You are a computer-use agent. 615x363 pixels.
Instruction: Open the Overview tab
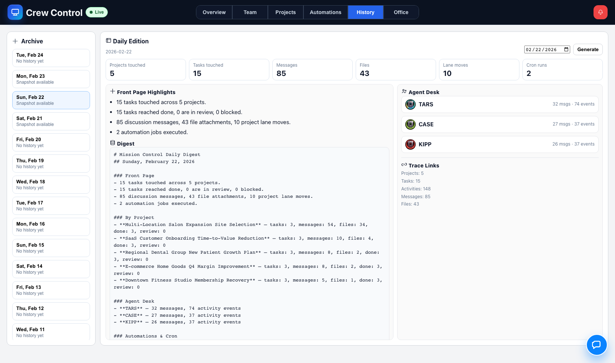click(214, 12)
